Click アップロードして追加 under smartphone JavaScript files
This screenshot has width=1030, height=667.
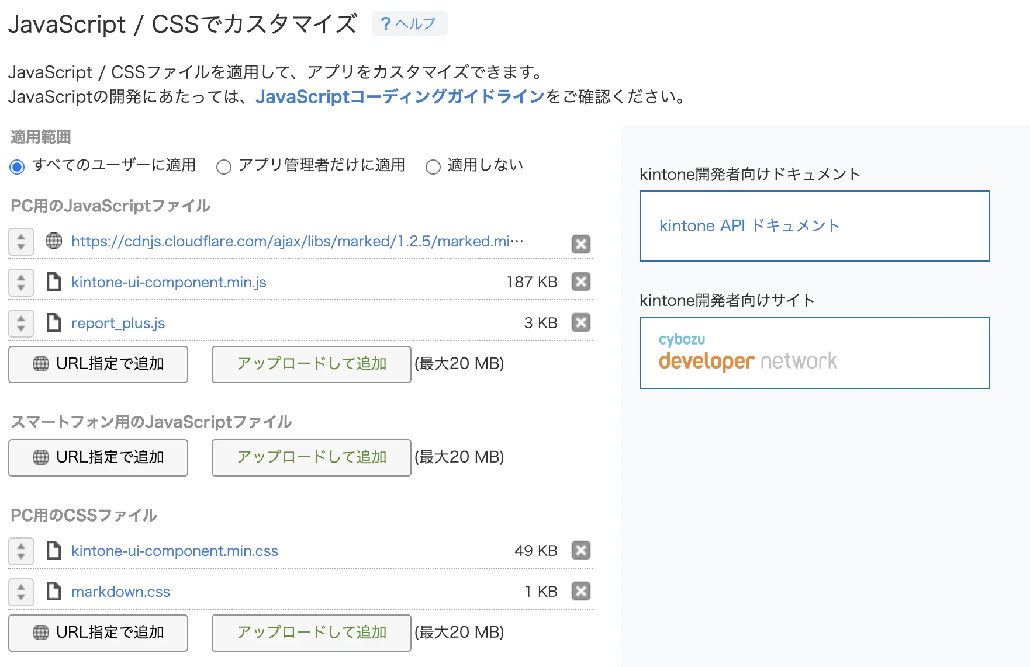pyautogui.click(x=312, y=458)
